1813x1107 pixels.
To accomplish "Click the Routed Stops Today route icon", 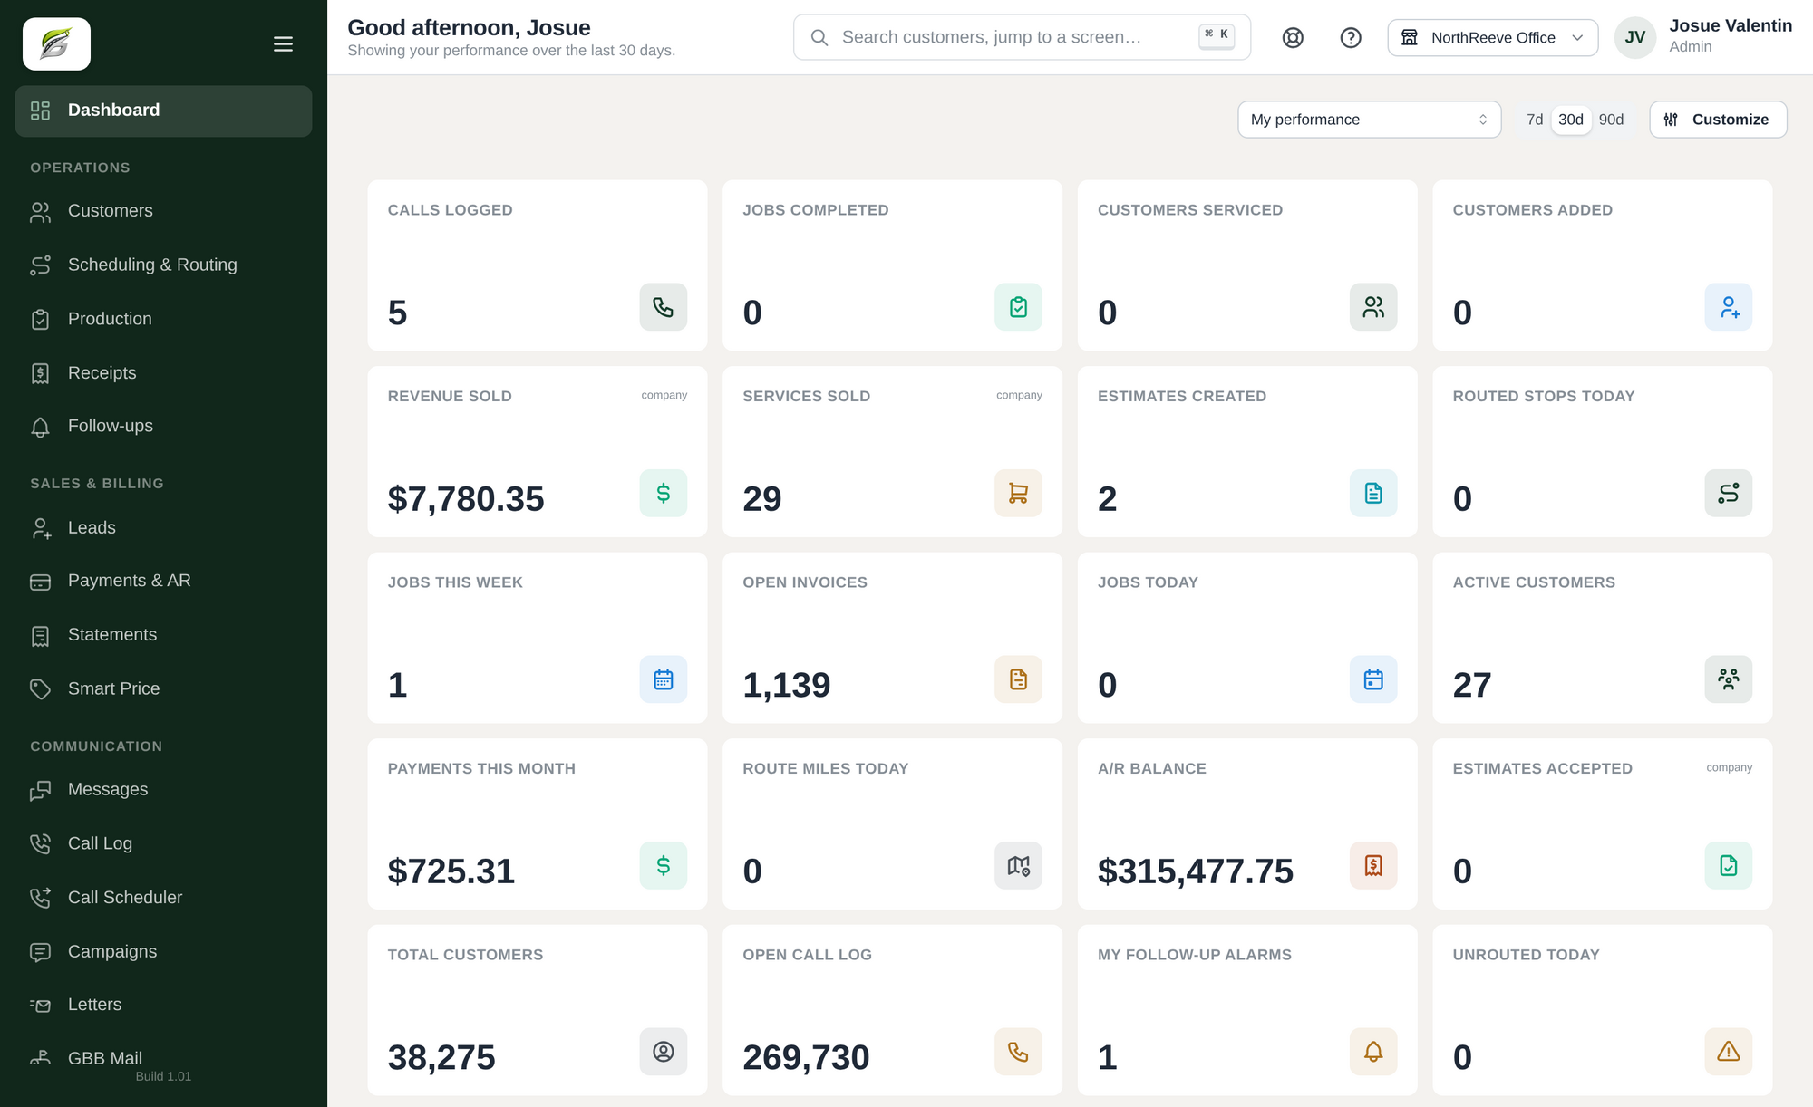I will pyautogui.click(x=1728, y=493).
